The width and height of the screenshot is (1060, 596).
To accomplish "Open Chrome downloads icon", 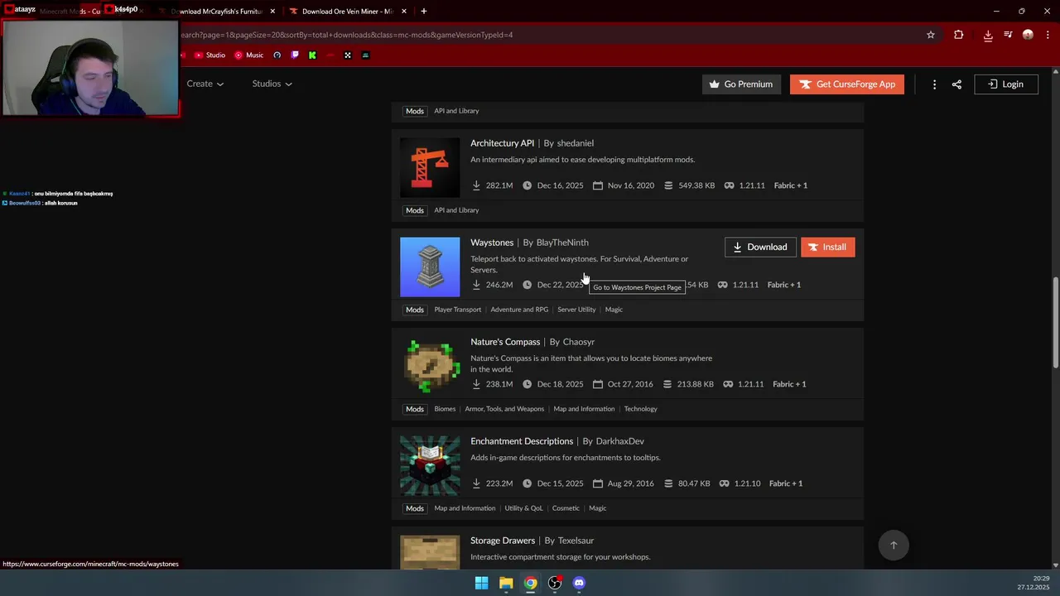I will pyautogui.click(x=988, y=35).
